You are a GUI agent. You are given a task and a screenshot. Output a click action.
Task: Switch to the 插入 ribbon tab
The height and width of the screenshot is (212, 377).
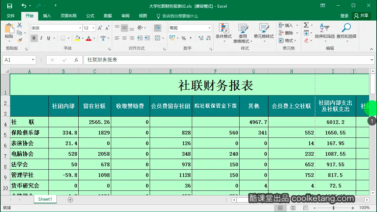[47, 16]
